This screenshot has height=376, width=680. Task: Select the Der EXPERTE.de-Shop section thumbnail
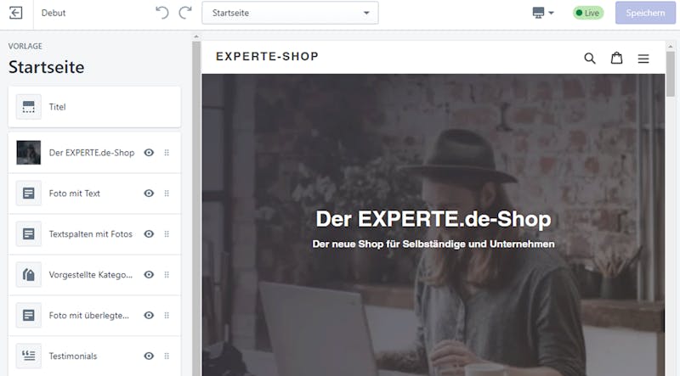pyautogui.click(x=29, y=153)
